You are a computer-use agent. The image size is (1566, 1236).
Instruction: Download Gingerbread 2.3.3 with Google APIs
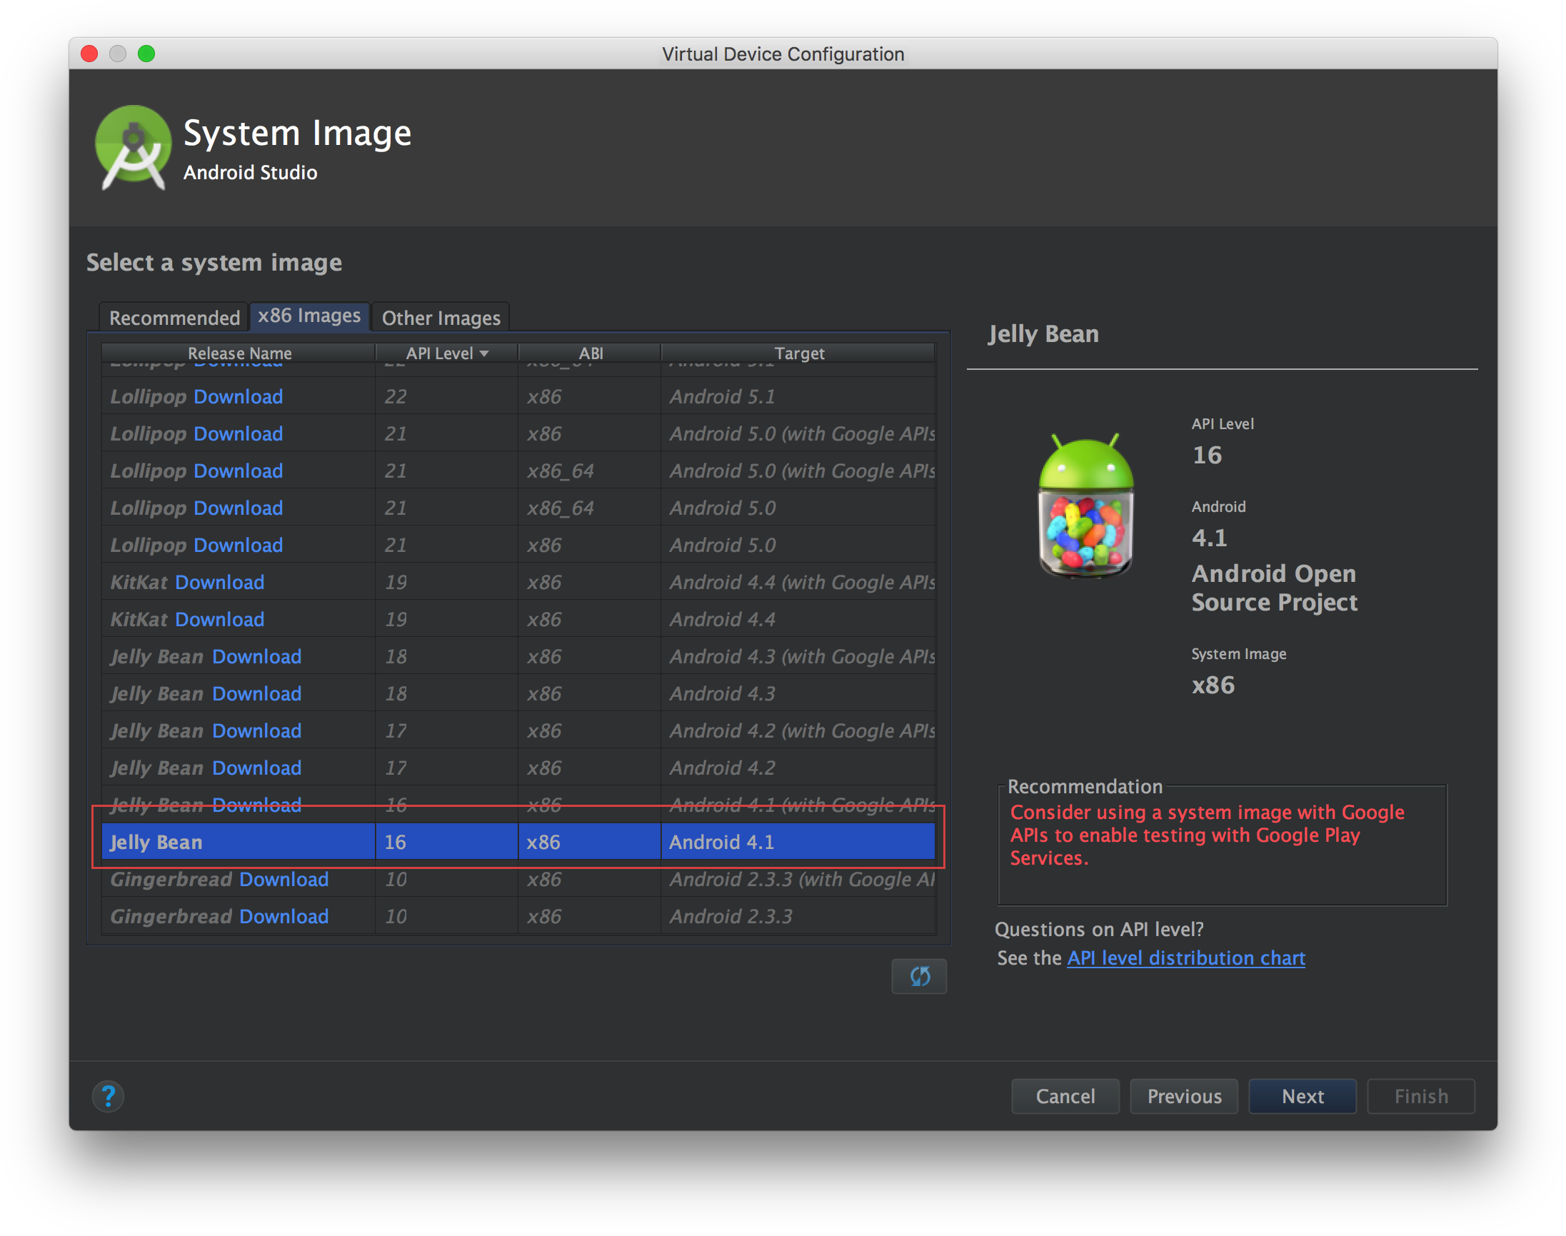point(283,879)
